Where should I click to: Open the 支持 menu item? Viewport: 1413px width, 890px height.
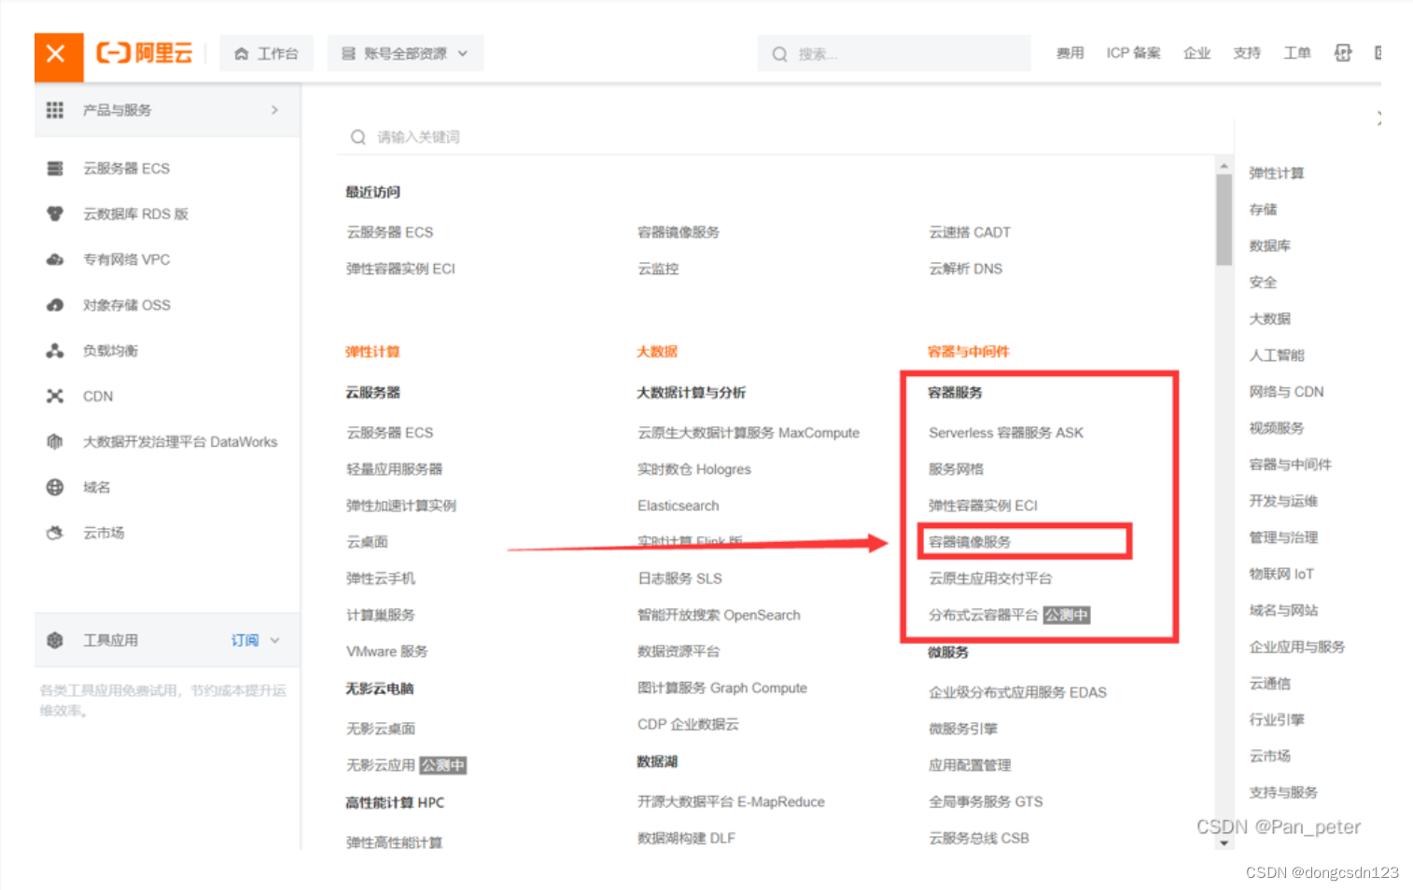tap(1247, 53)
